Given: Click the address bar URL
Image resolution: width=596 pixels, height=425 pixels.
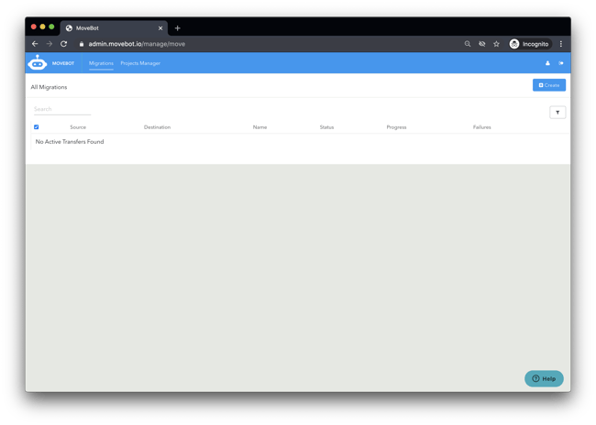Looking at the screenshot, I should click(x=137, y=44).
